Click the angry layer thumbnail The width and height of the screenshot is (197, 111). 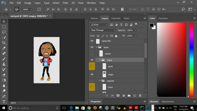104,74
